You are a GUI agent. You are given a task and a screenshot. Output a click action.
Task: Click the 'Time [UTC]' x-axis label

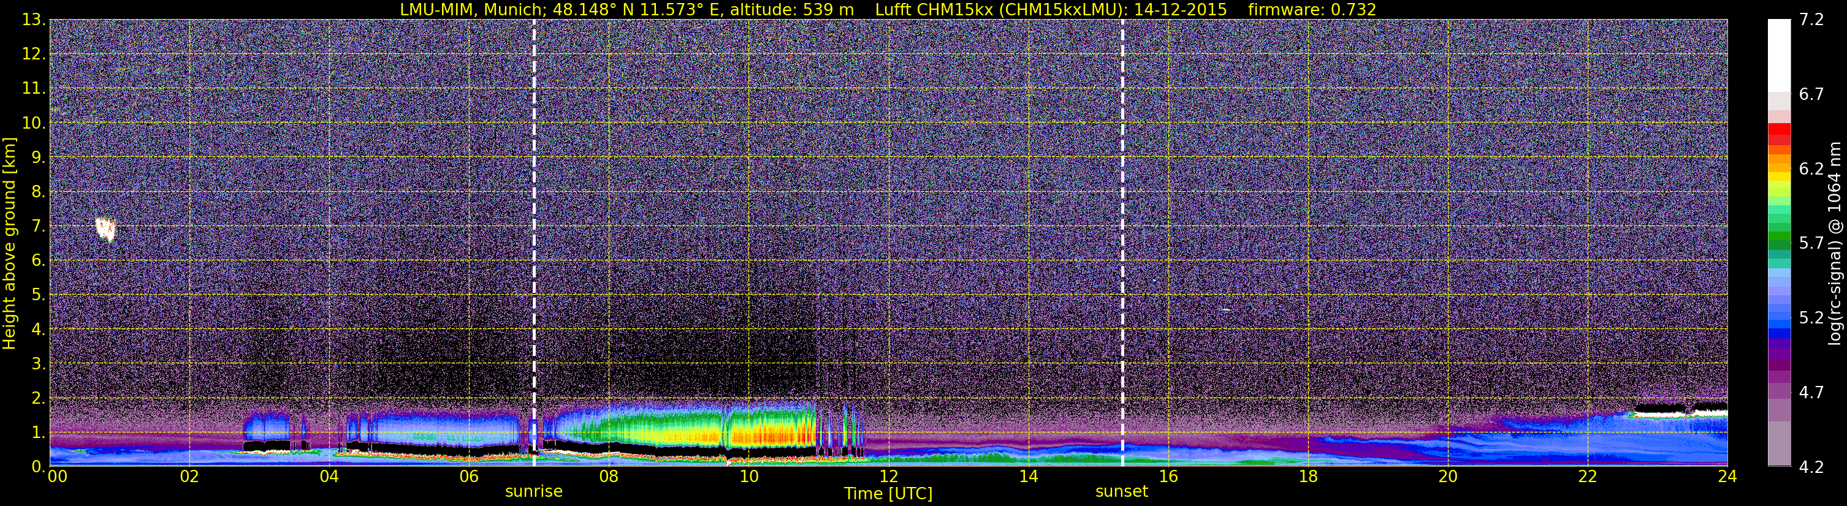pyautogui.click(x=888, y=494)
